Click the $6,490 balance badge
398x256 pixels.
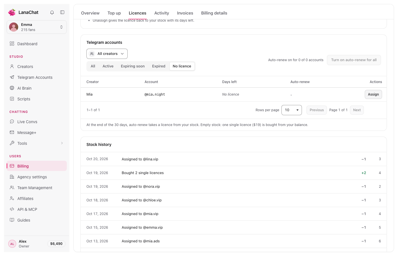point(56,244)
